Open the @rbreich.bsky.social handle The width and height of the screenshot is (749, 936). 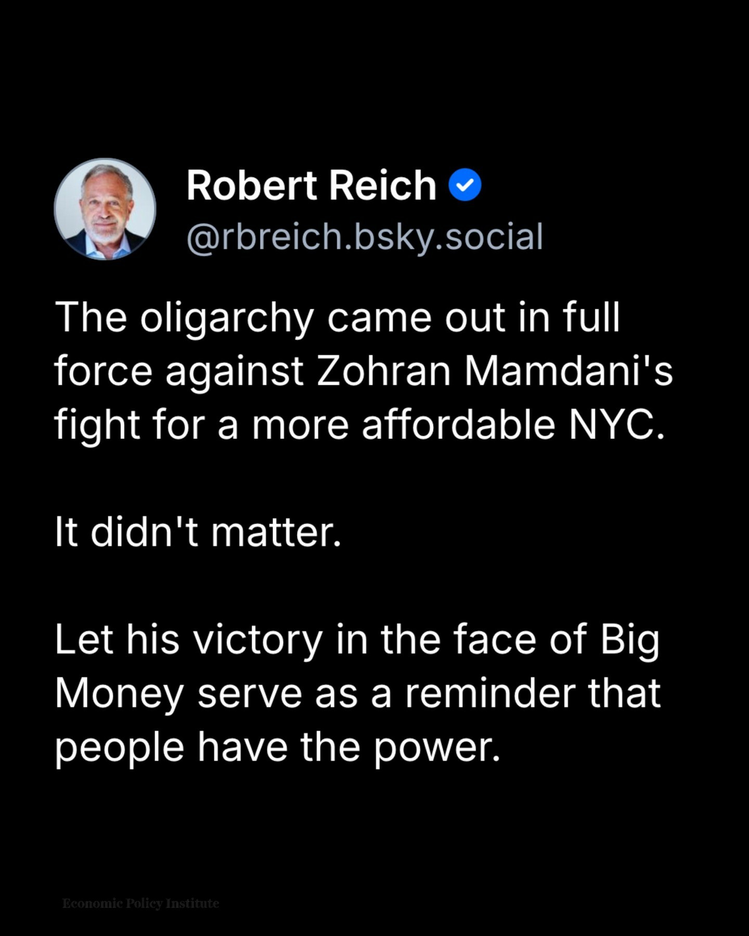click(365, 237)
